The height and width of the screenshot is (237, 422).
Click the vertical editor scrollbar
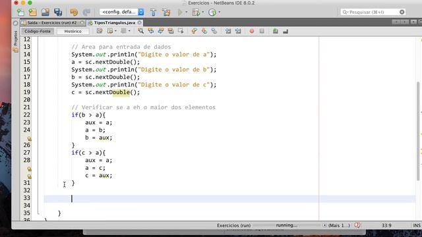(418, 131)
